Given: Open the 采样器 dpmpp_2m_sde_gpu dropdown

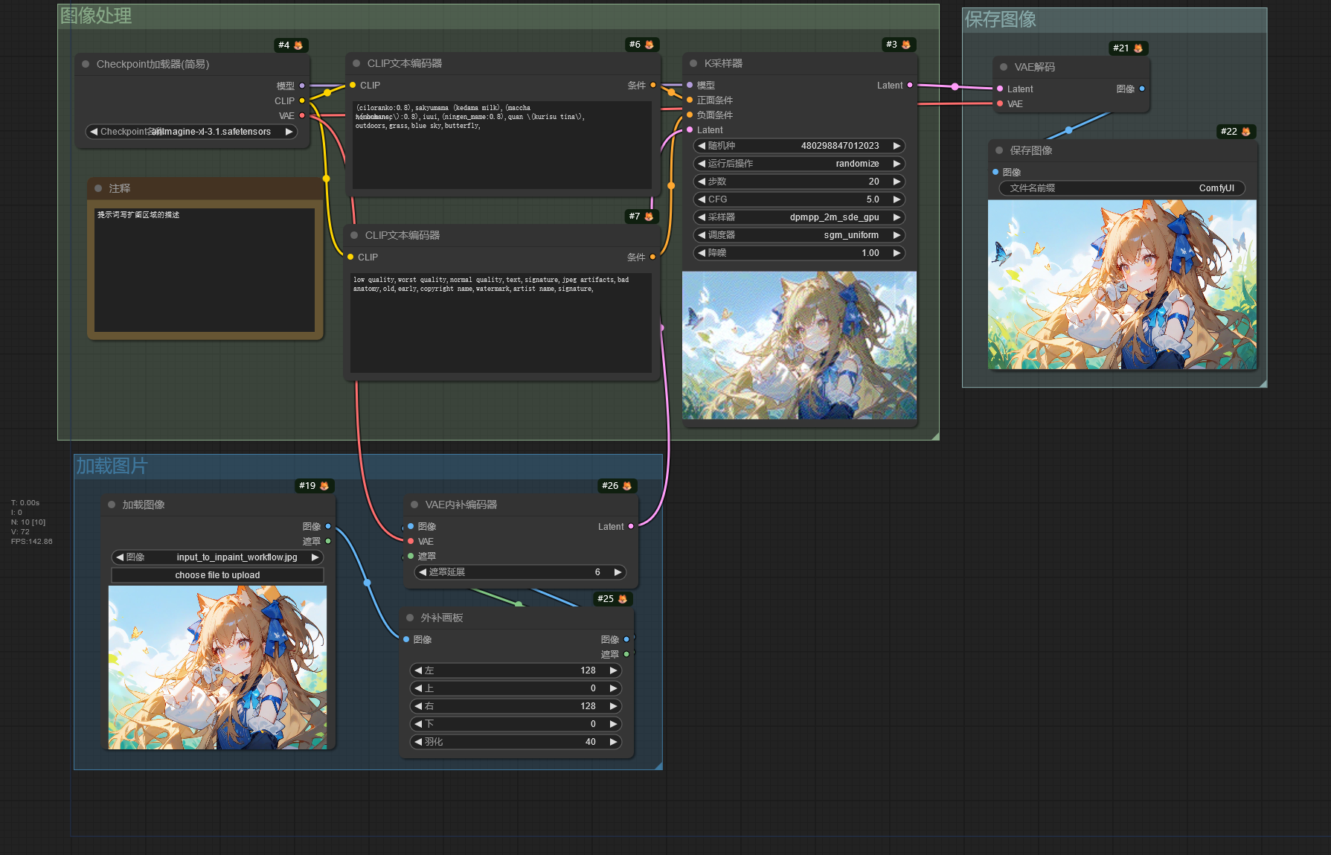Looking at the screenshot, I should tap(798, 217).
